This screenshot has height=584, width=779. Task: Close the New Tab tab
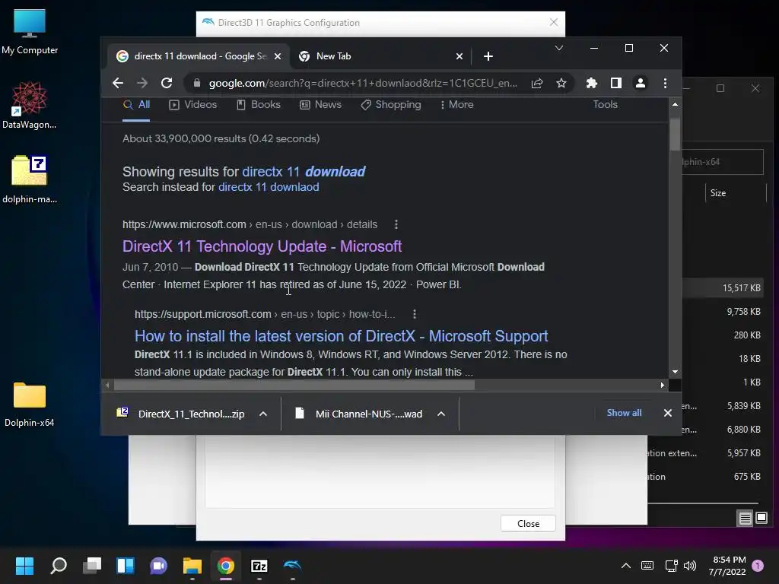coord(459,56)
